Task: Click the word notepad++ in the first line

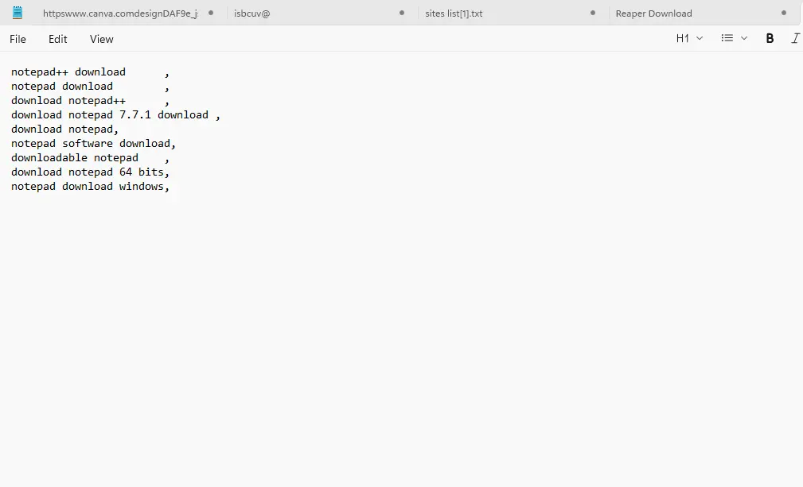Action: [39, 72]
